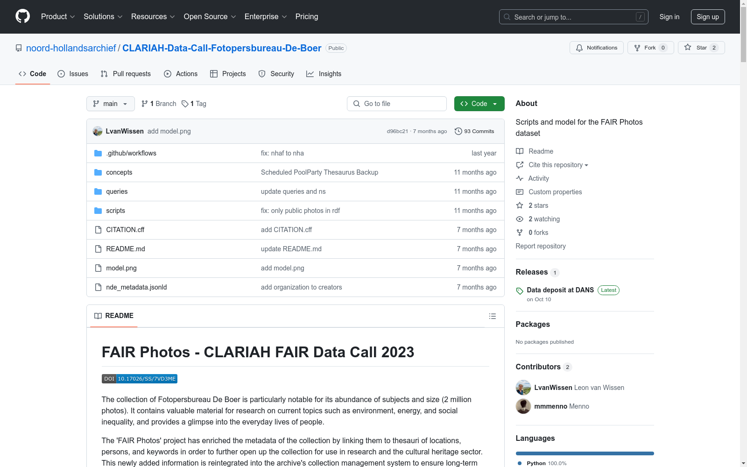Click the Sign up button
Image resolution: width=747 pixels, height=467 pixels.
pos(708,17)
